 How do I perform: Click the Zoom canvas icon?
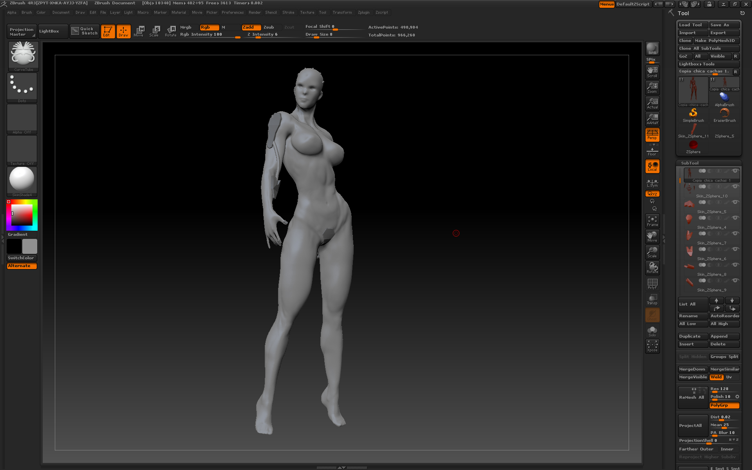(x=652, y=87)
